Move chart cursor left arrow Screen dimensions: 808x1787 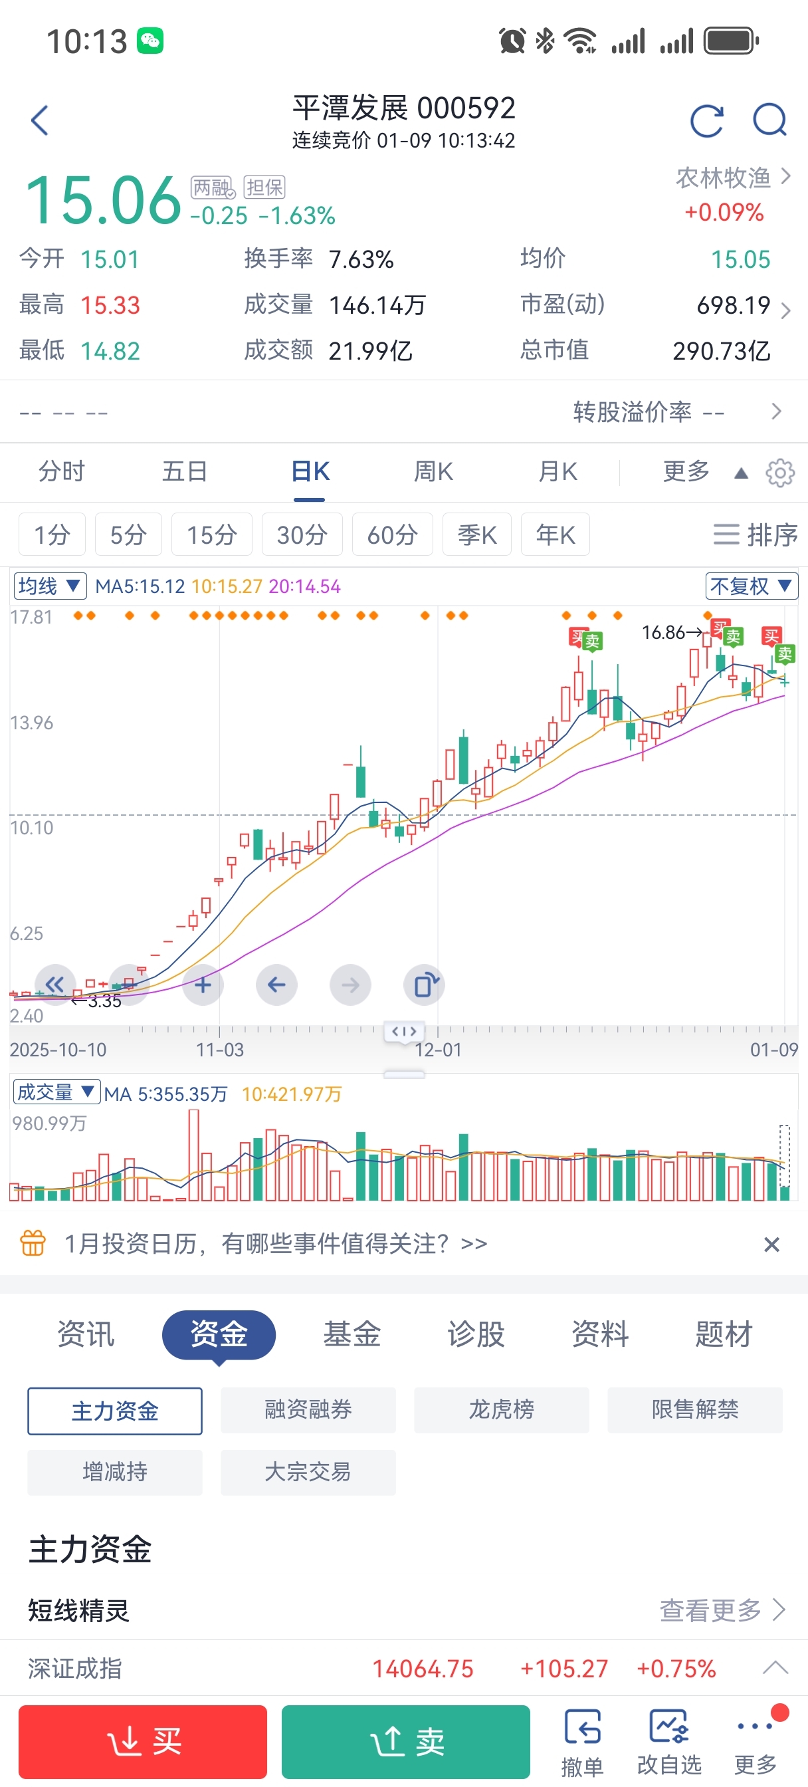276,985
